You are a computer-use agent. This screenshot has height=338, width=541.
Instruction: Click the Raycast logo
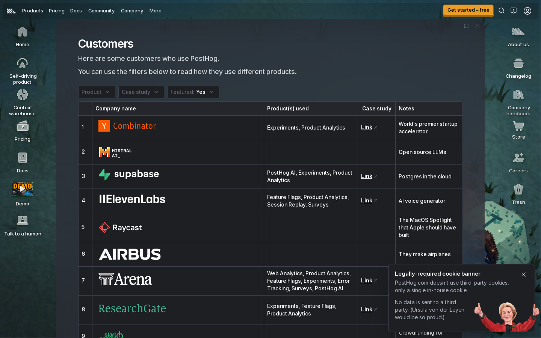[x=120, y=228]
